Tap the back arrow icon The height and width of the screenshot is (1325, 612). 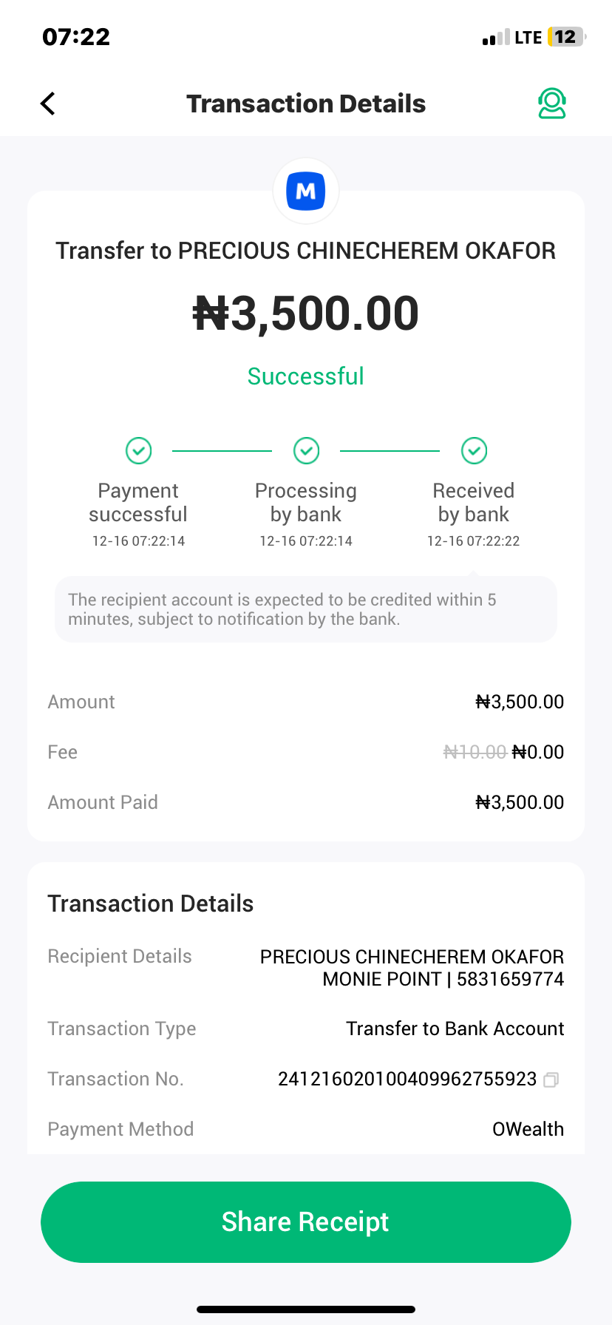tap(48, 104)
